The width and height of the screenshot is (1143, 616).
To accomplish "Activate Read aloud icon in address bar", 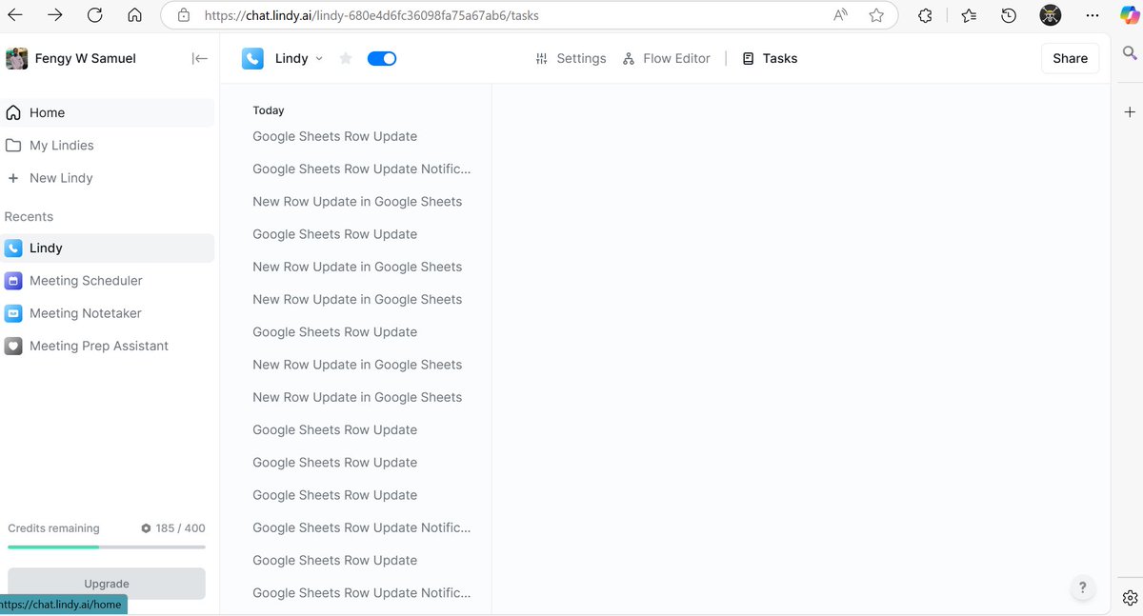I will 841,15.
